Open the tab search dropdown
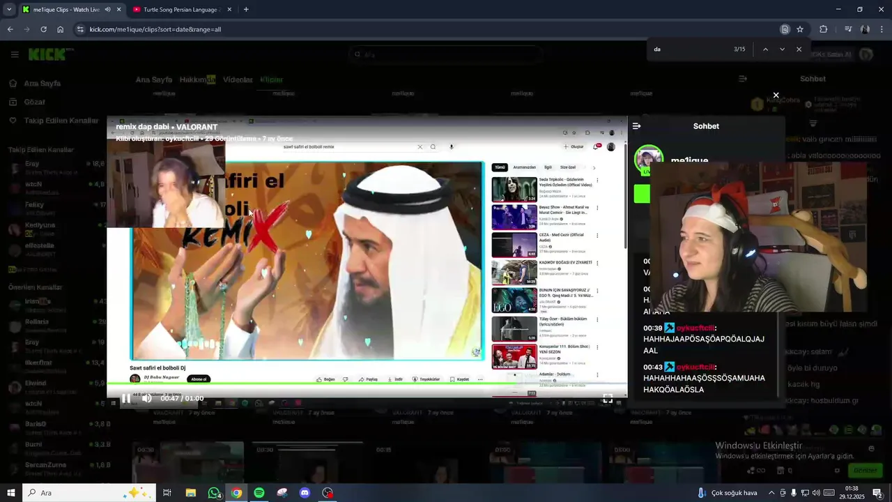The width and height of the screenshot is (892, 502). point(8,10)
